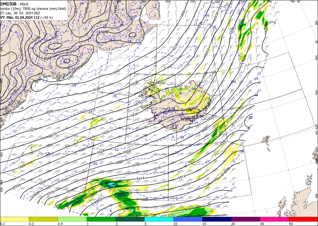Click the blue 10–15 legend swatch
Screen dimensions: 318x226
[188, 219]
